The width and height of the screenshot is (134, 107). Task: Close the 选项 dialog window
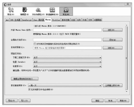pos(128,4)
